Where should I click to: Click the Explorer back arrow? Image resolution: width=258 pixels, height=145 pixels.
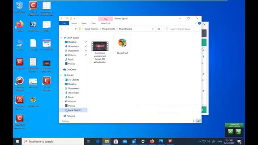pos(62,29)
